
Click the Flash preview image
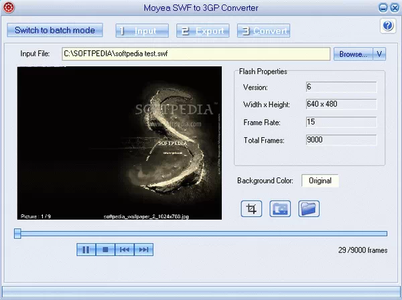(119, 143)
